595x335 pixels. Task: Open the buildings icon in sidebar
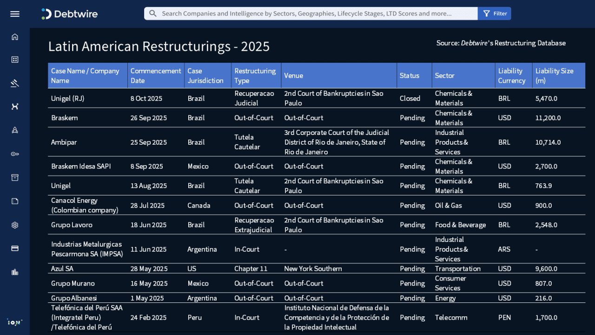coord(15,272)
